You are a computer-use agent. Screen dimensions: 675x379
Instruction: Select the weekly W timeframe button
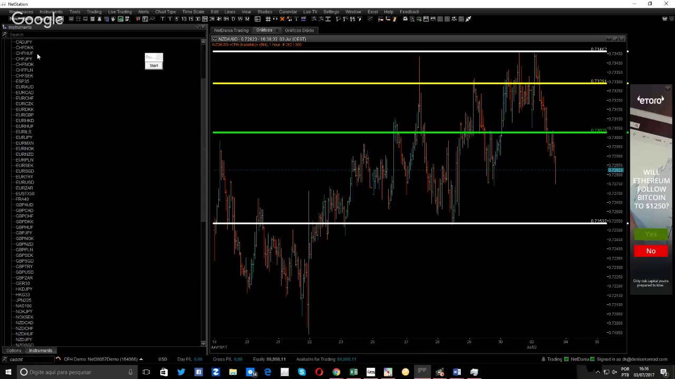[x=240, y=19]
